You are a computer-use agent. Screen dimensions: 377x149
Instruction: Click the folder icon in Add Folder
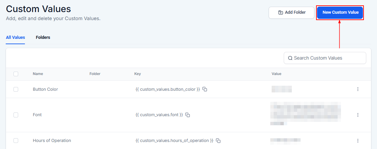[x=280, y=13]
